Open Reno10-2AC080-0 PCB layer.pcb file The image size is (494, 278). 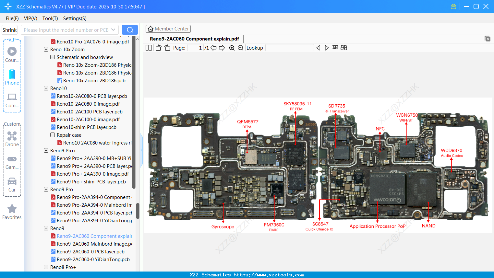point(89,96)
